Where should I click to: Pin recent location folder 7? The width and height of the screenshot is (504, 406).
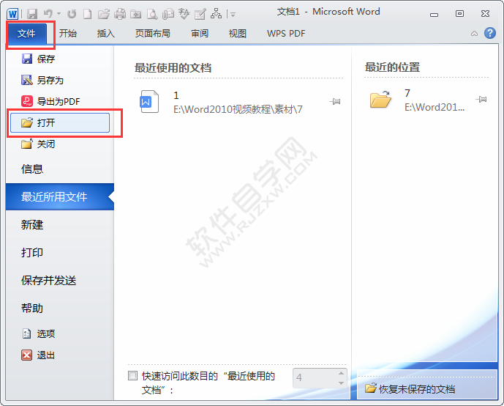point(481,100)
